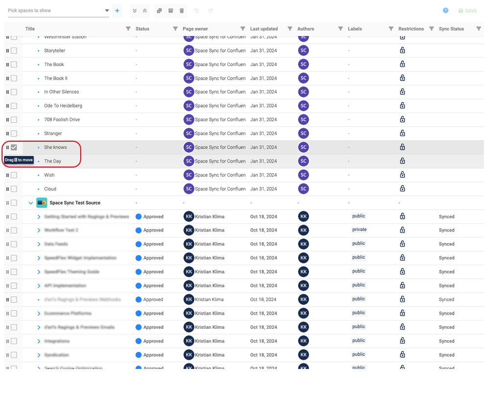Tick the Wish row checkbox
Image resolution: width=488 pixels, height=393 pixels.
[x=14, y=175]
